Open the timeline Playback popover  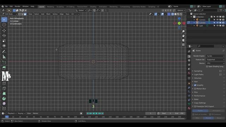[x=12, y=114]
